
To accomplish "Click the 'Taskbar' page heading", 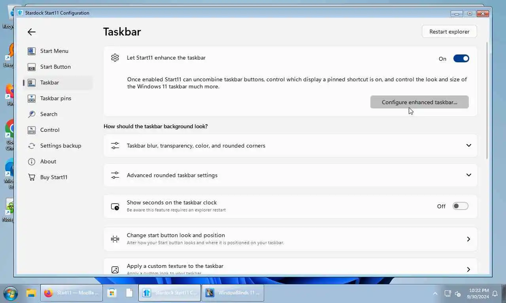I will click(x=122, y=32).
